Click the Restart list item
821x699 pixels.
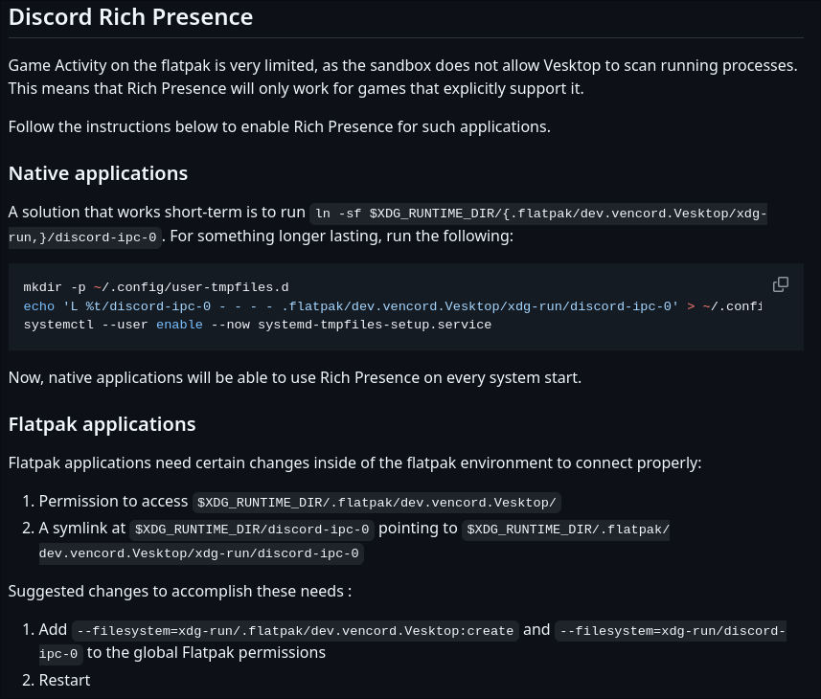pos(64,680)
